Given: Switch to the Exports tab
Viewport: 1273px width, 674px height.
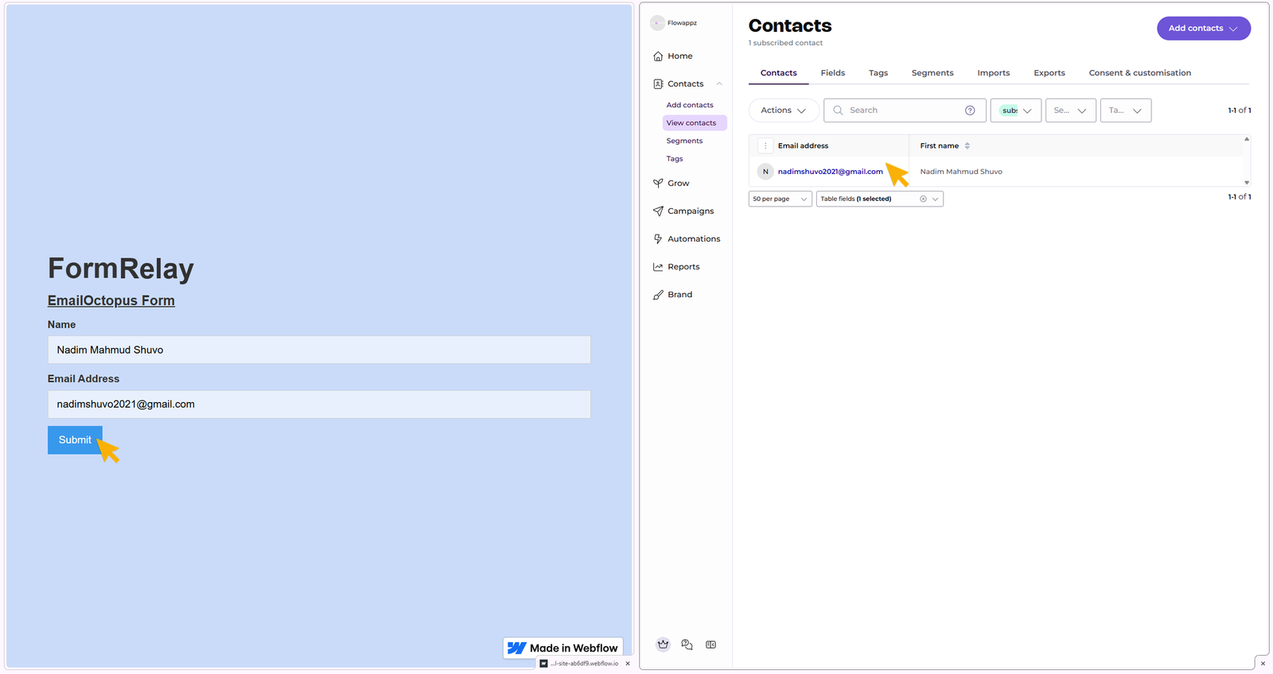Looking at the screenshot, I should pyautogui.click(x=1049, y=73).
